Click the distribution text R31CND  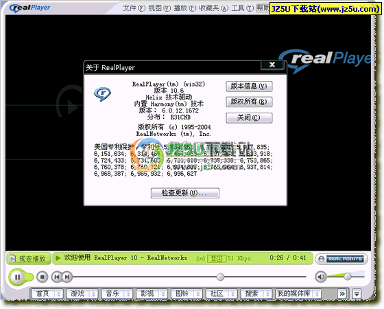[x=180, y=117]
